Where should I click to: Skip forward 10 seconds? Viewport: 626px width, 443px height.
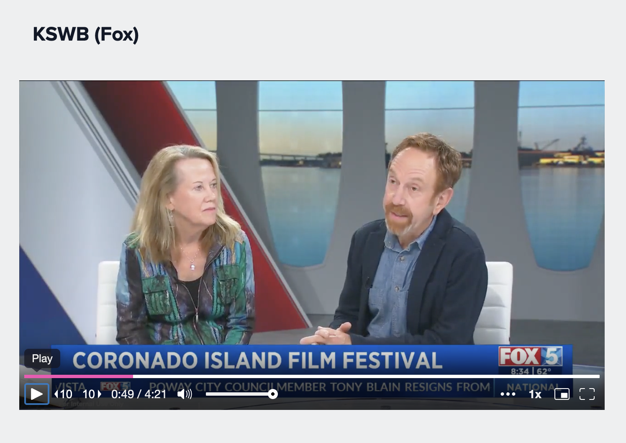[92, 394]
